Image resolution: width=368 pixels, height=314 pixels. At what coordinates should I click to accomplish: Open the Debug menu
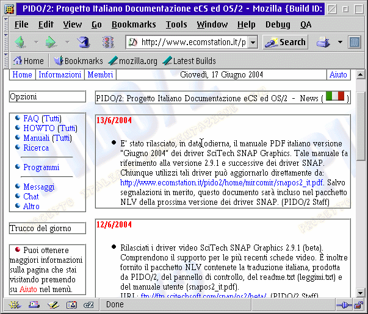point(278,24)
